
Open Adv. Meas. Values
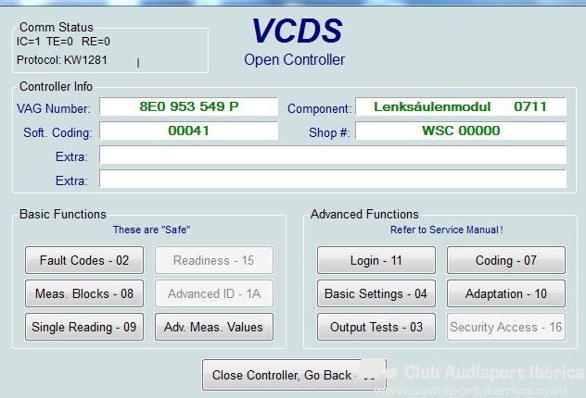pyautogui.click(x=214, y=327)
